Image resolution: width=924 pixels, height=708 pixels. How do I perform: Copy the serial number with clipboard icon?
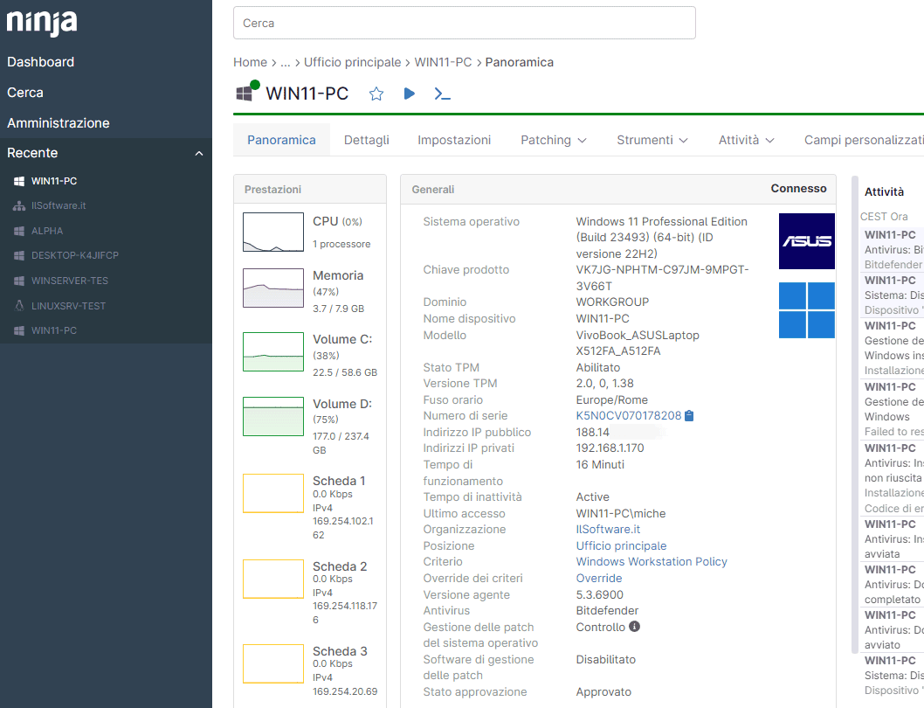coord(689,416)
